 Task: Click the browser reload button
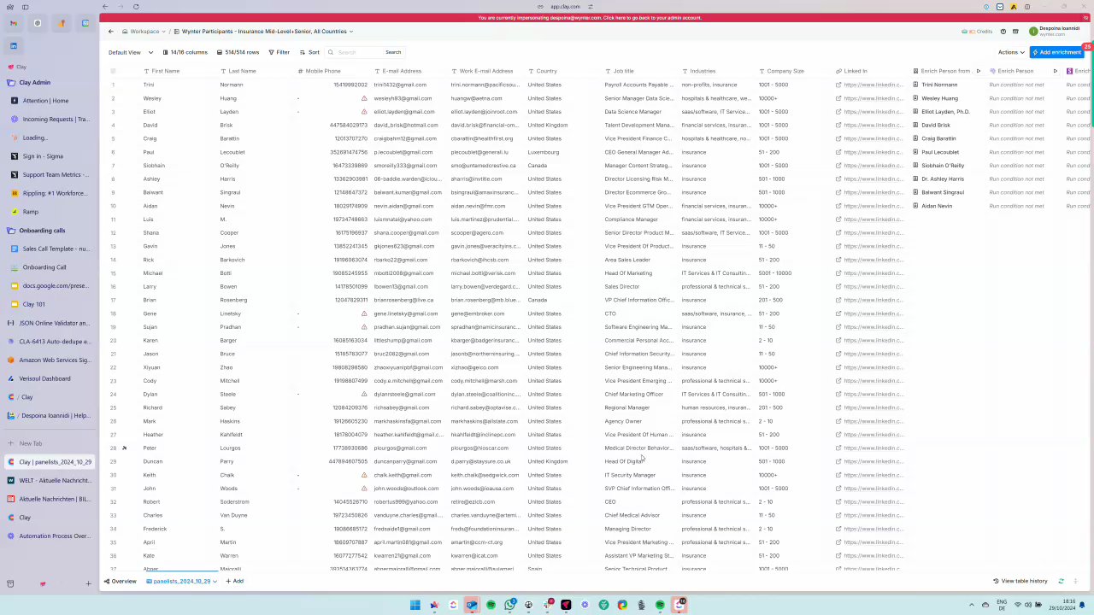pos(136,7)
